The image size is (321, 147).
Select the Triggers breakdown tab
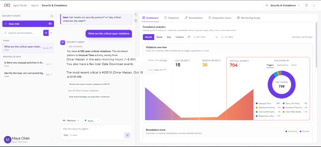[x=270, y=65]
